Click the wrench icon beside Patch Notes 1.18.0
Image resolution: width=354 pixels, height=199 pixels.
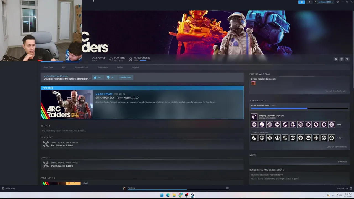(46, 164)
